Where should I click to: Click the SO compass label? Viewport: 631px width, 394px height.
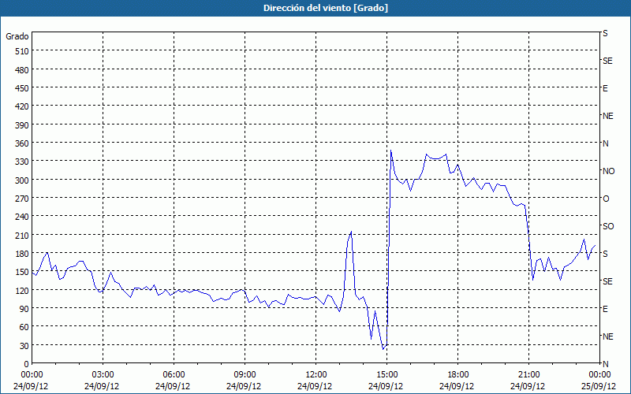click(x=608, y=226)
